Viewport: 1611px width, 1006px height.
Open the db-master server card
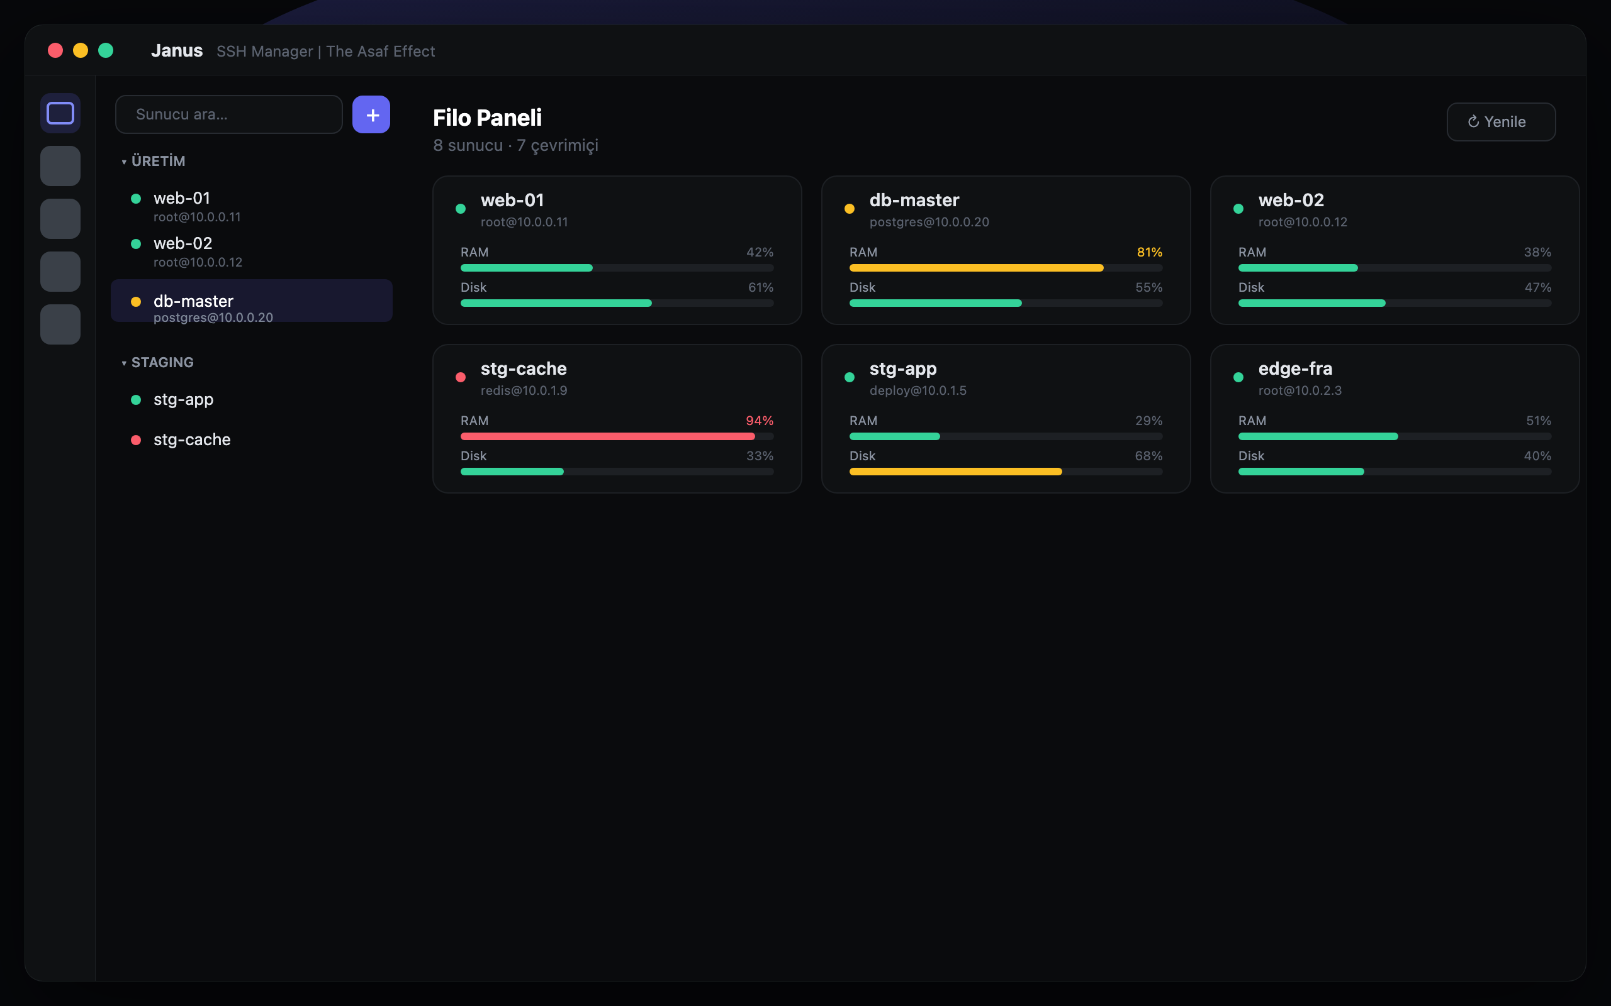[x=1006, y=250]
